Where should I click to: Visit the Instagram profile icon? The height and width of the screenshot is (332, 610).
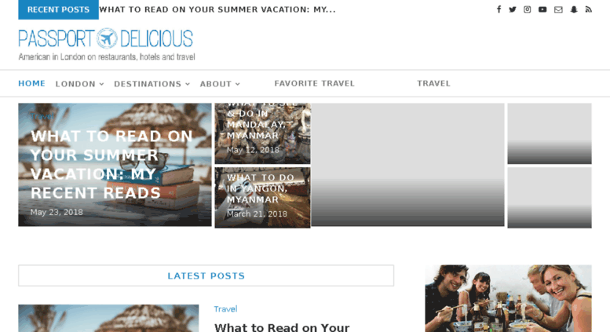(x=527, y=9)
